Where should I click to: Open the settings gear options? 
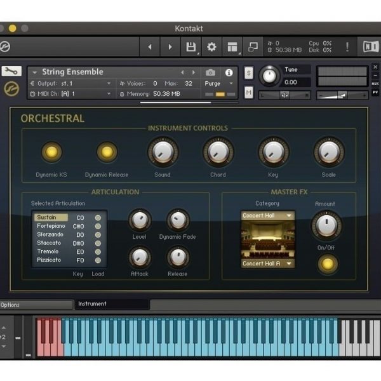pos(211,46)
